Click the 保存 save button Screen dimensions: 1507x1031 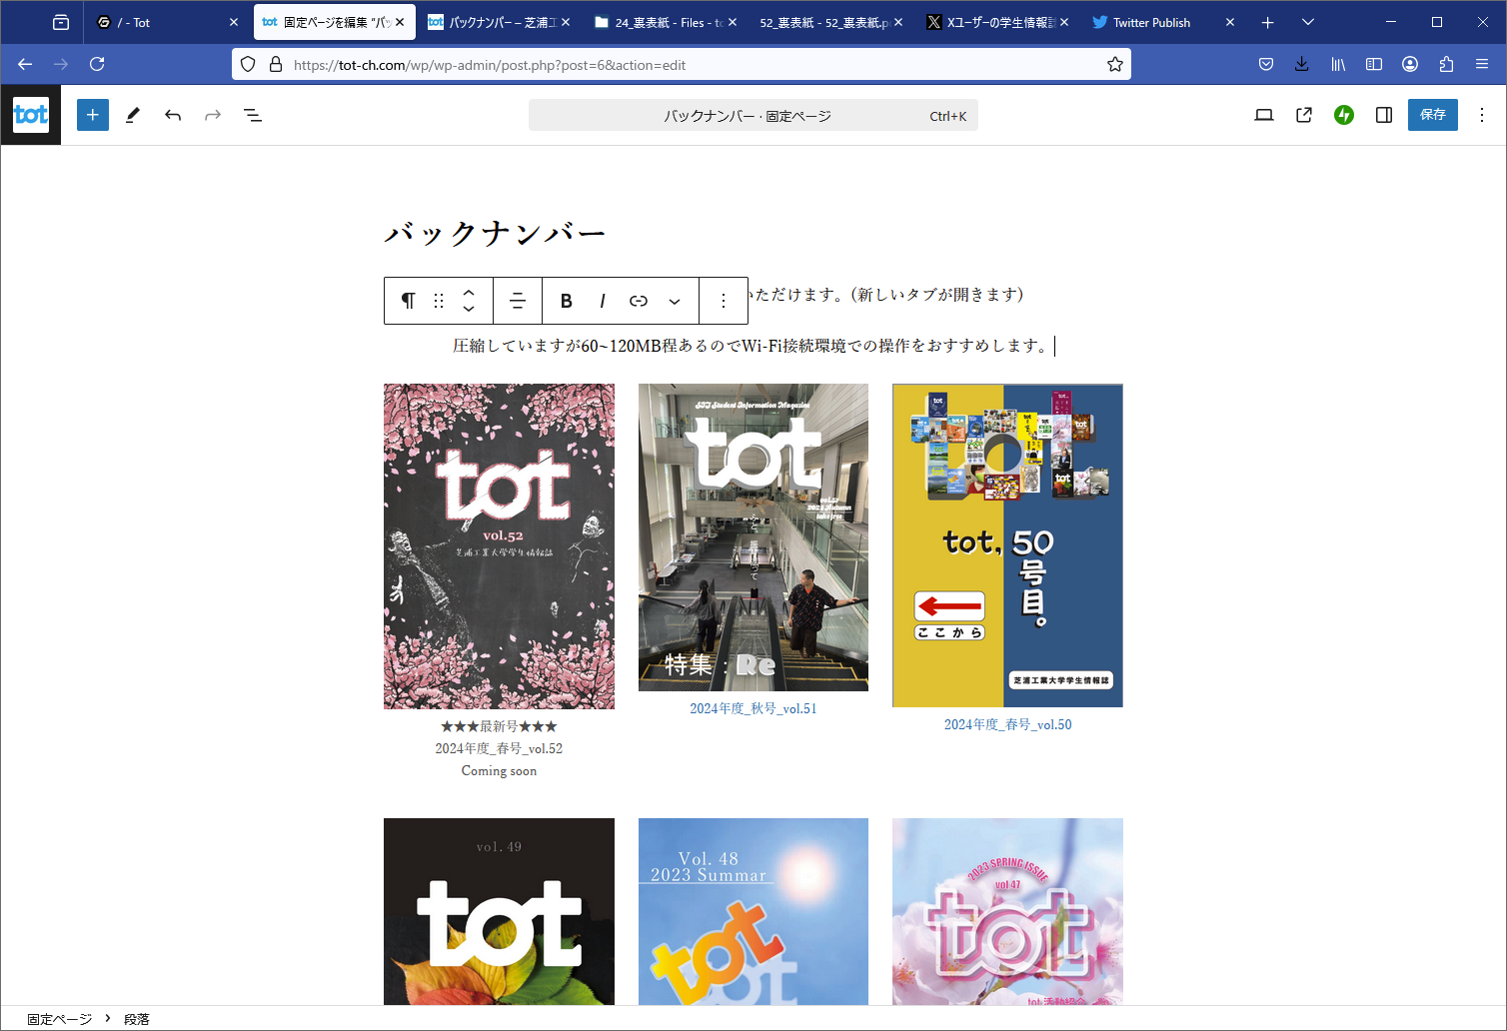coord(1432,114)
